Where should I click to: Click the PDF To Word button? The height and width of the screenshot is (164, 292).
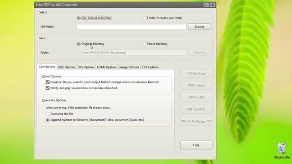pos(196,74)
